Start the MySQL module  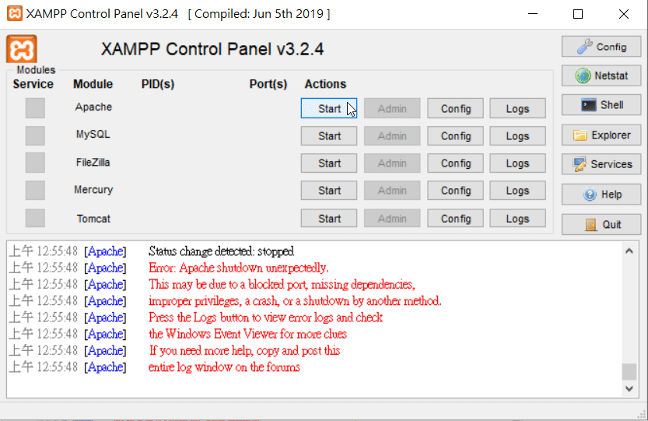coord(329,136)
